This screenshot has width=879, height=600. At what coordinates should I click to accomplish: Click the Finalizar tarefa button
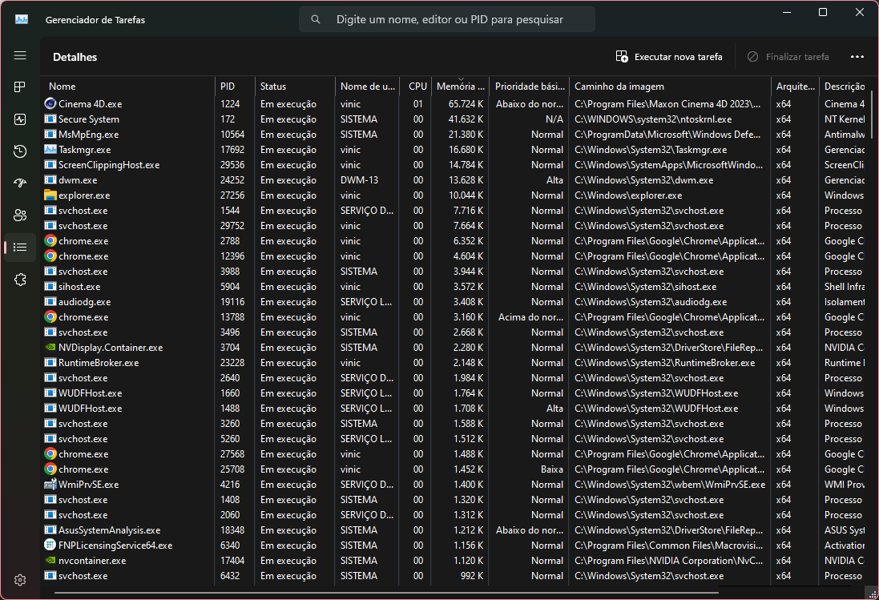pos(788,57)
